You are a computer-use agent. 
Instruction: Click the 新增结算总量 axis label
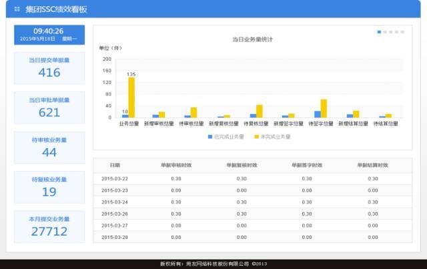point(353,123)
